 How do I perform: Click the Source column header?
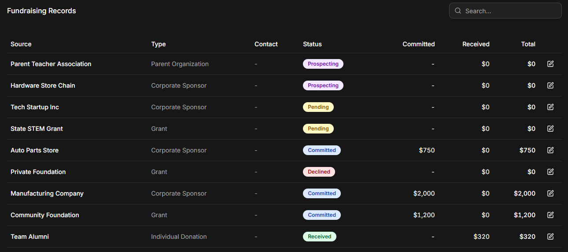click(21, 44)
